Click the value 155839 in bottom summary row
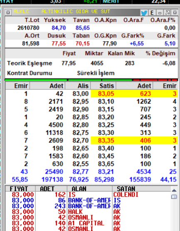180x231 pixels. pyautogui.click(x=140, y=179)
